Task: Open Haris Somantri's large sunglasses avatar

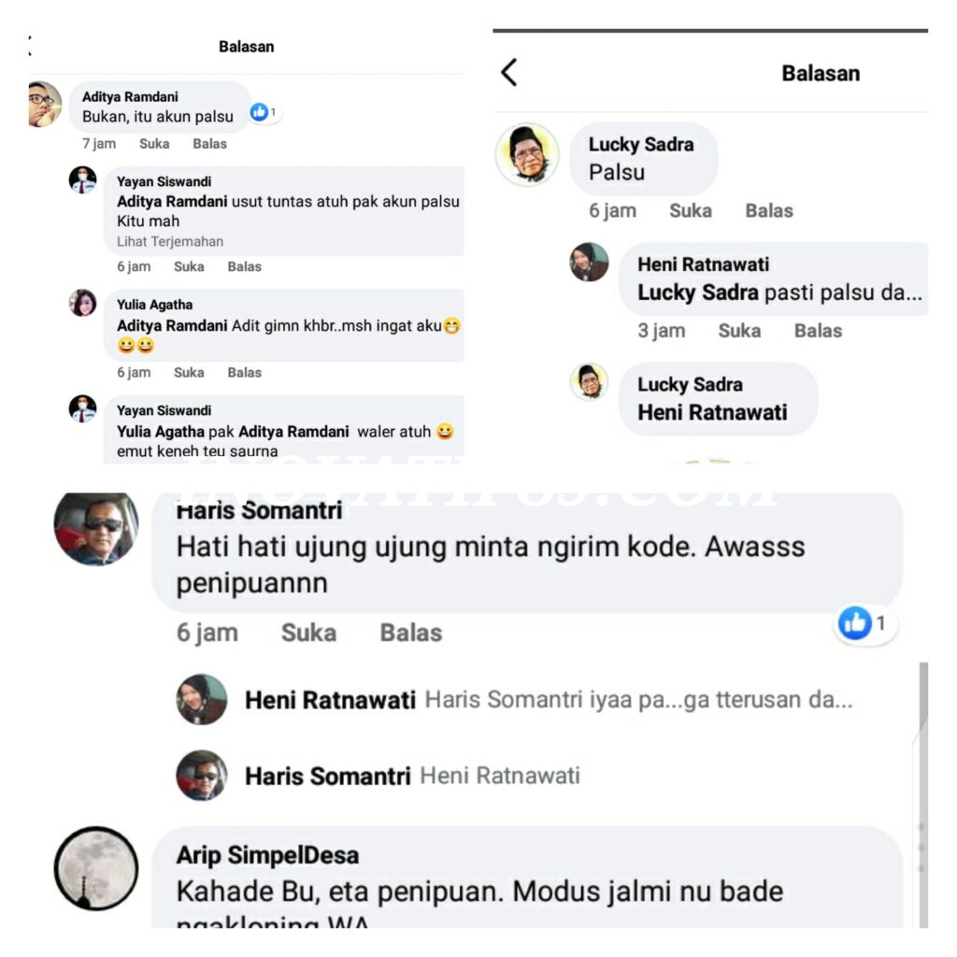Action: 96,529
